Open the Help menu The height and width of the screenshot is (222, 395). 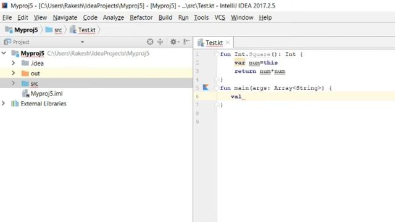(x=265, y=18)
